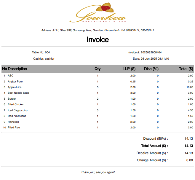Click the U.P ($) column header
The height and width of the screenshot is (180, 195).
point(129,69)
